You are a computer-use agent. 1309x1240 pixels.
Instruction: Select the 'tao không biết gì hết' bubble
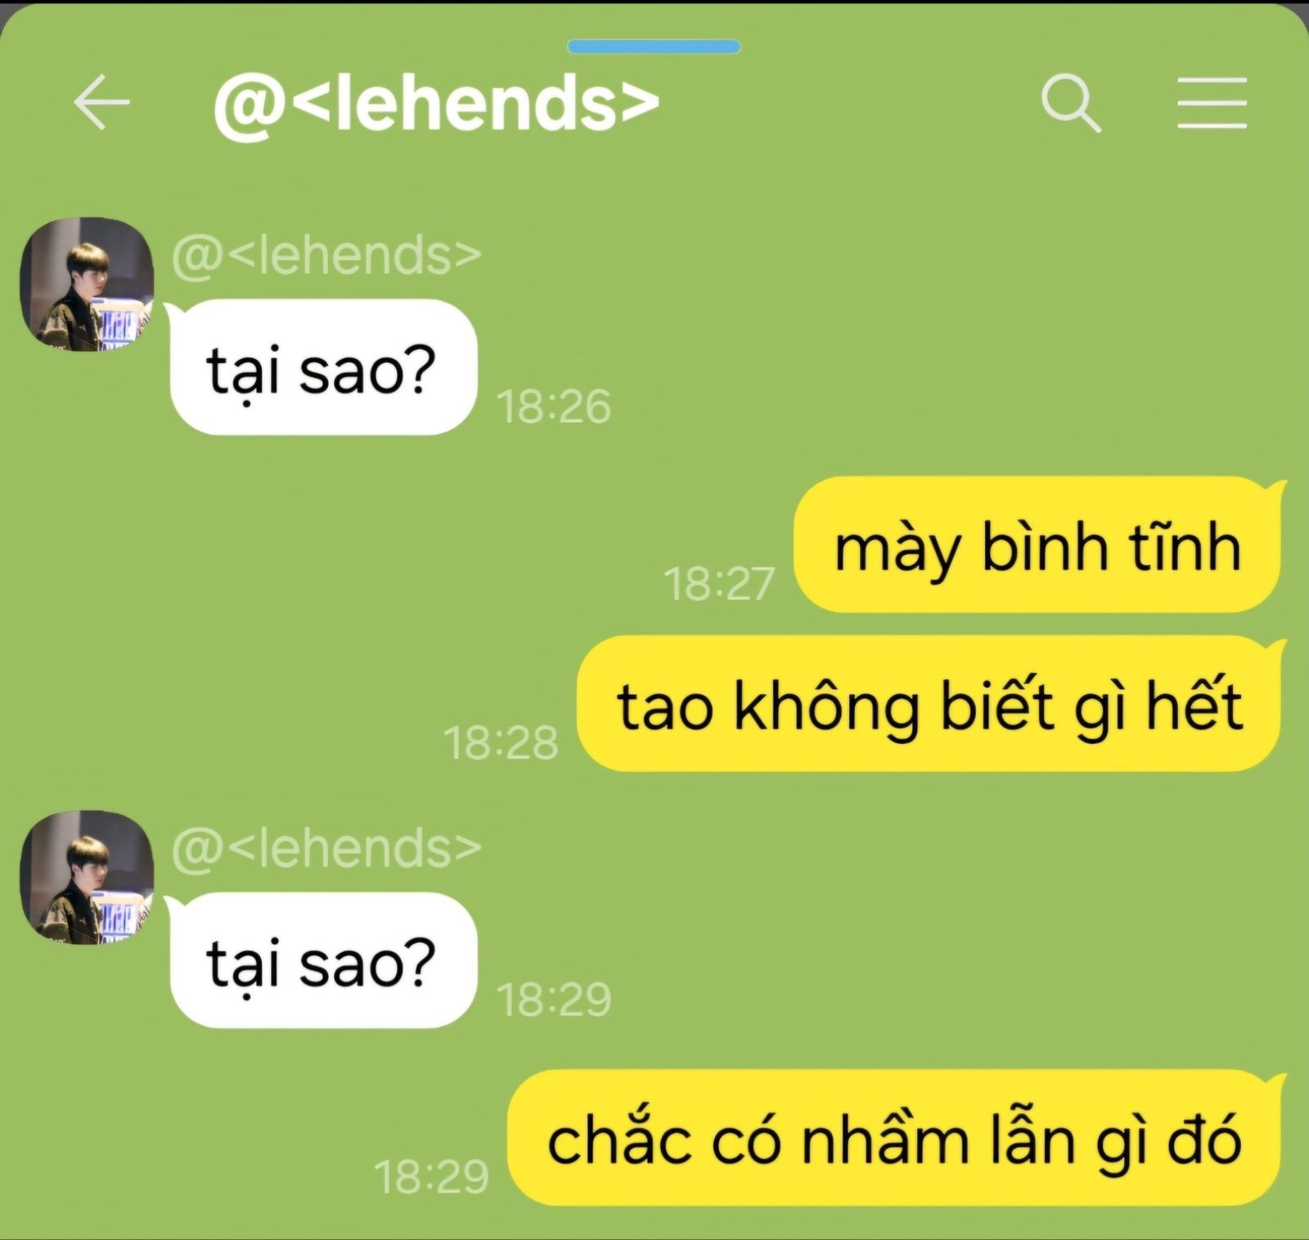[x=929, y=703]
